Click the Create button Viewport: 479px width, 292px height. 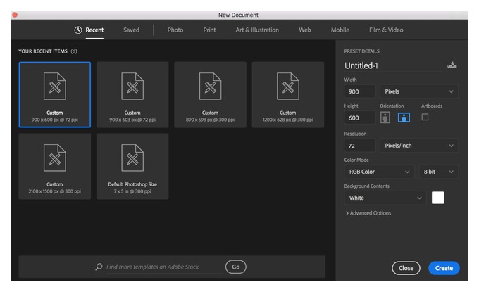[x=444, y=268]
